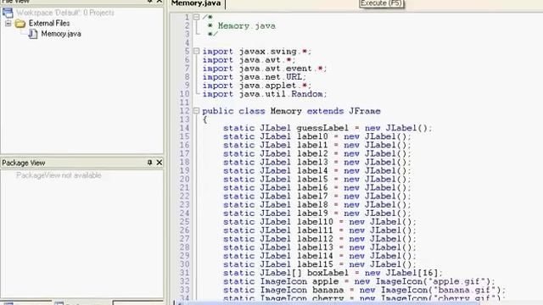
Task: Click line number 4 in the gutter
Action: pyautogui.click(x=187, y=43)
